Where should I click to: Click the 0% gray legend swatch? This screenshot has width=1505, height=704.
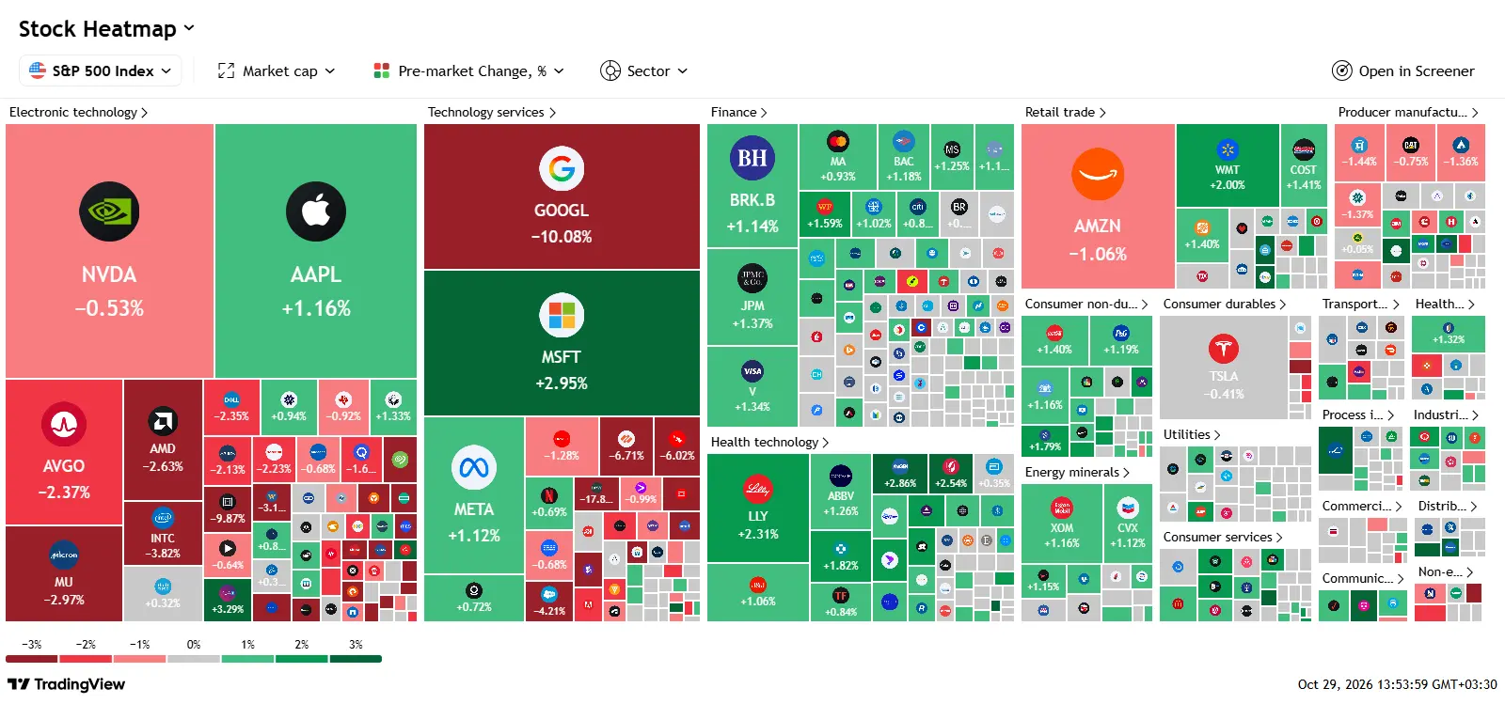click(x=194, y=659)
